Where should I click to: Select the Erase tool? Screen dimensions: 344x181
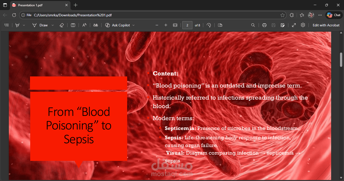[x=62, y=25]
